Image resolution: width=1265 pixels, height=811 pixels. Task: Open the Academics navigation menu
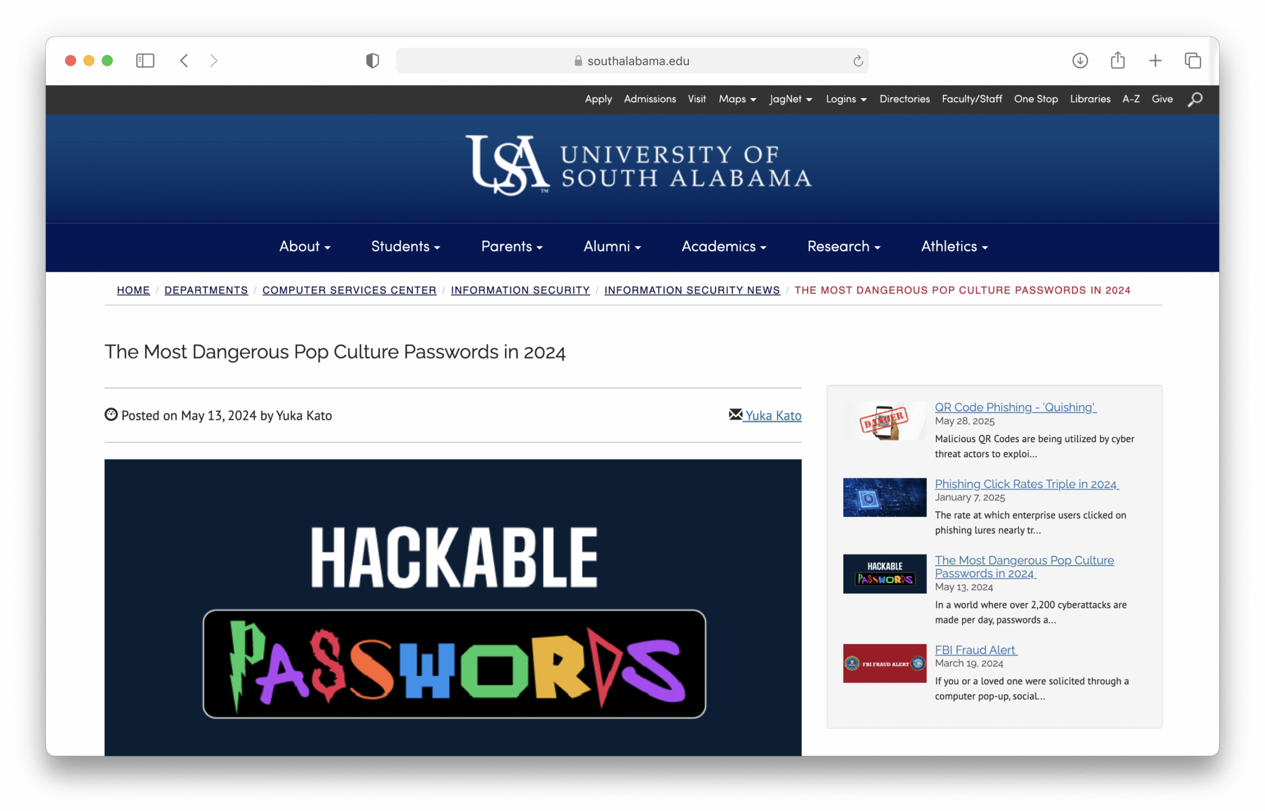(x=723, y=246)
